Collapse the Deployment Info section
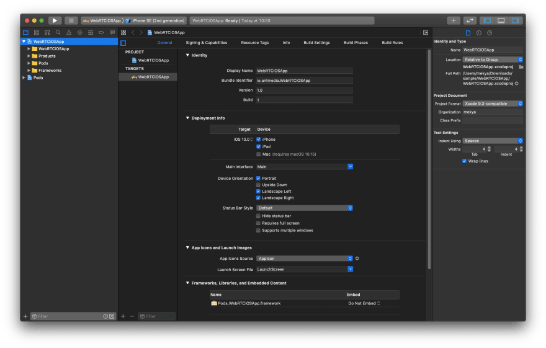 [x=187, y=118]
